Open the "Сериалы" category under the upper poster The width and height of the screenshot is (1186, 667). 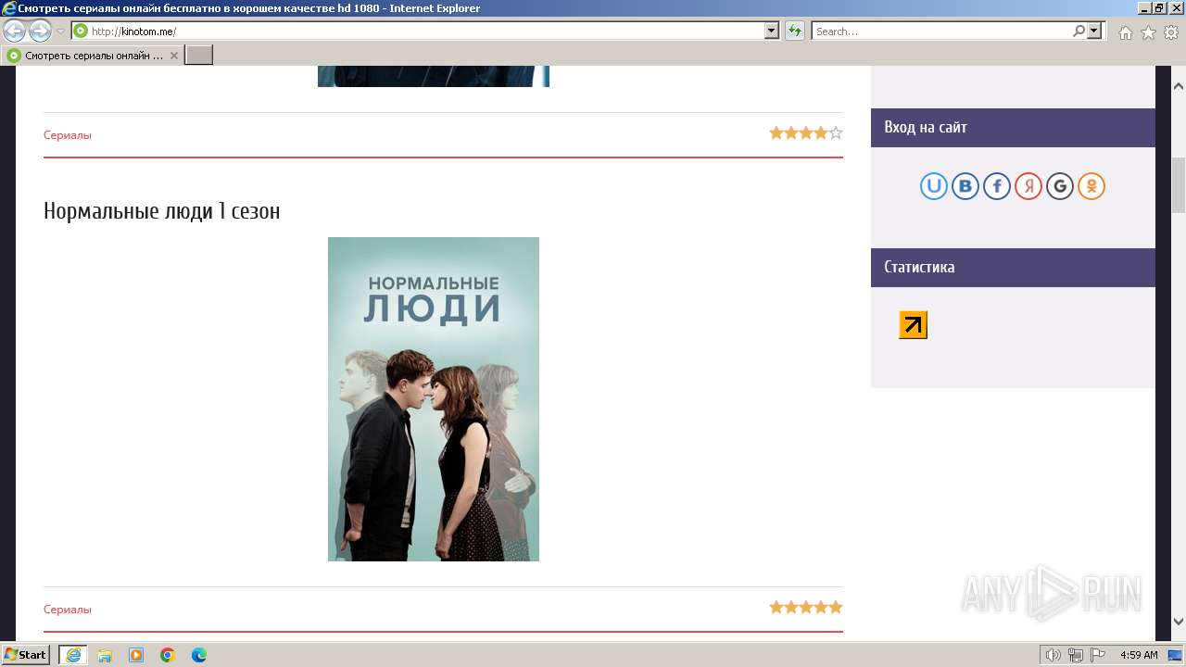click(67, 135)
